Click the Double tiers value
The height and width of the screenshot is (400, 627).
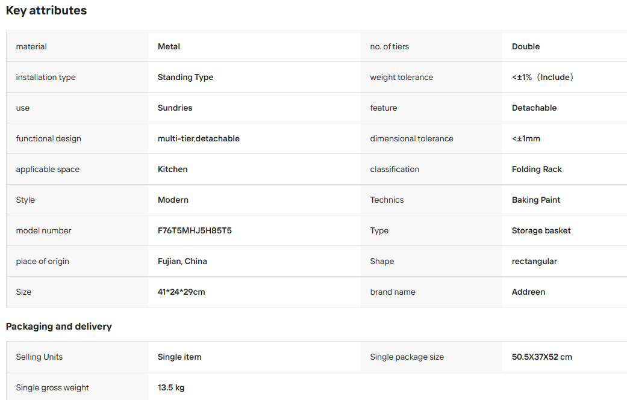pos(526,46)
